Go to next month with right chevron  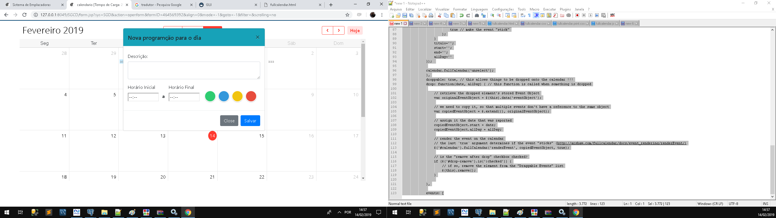pos(339,30)
